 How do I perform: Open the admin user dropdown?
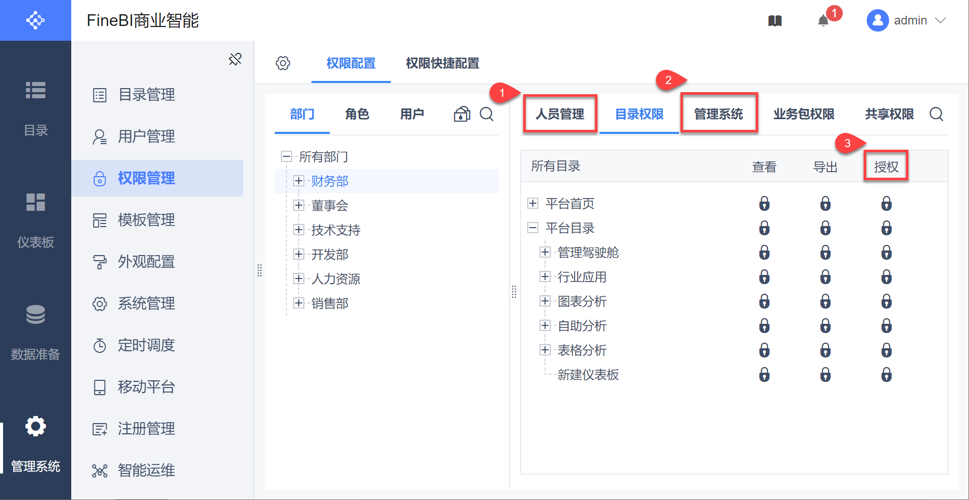click(906, 21)
